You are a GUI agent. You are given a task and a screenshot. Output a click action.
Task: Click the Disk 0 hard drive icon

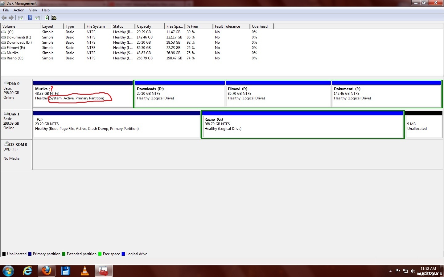pyautogui.click(x=6, y=83)
